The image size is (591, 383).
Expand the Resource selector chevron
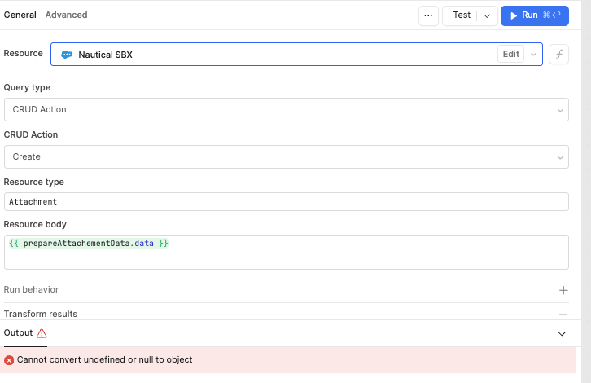point(533,55)
